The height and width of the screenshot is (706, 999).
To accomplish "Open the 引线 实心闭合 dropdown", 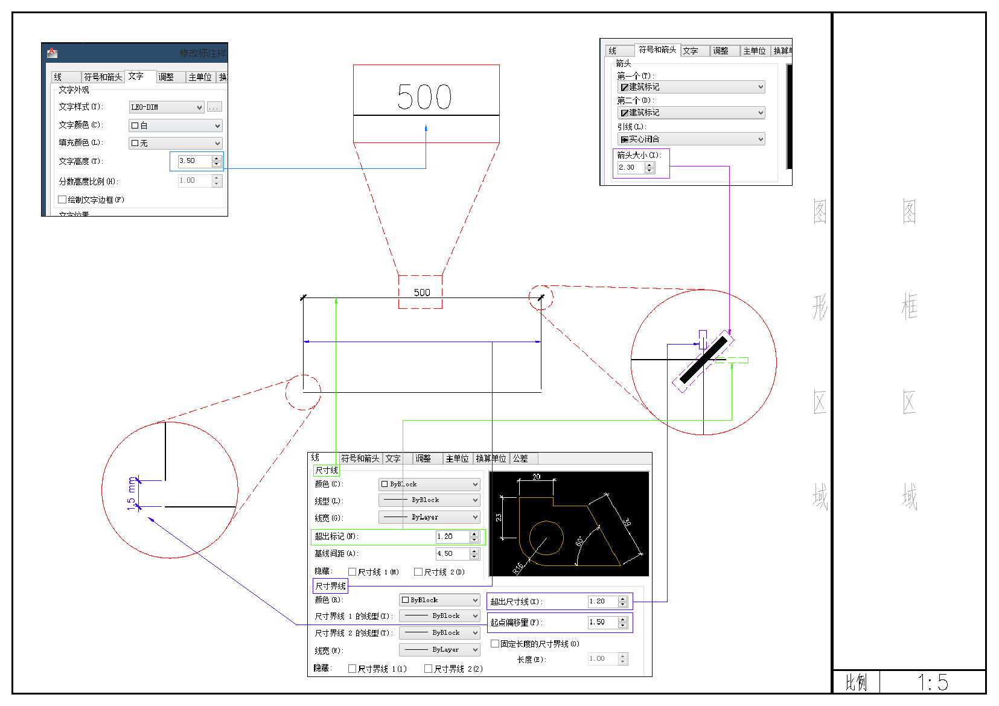I will point(691,139).
